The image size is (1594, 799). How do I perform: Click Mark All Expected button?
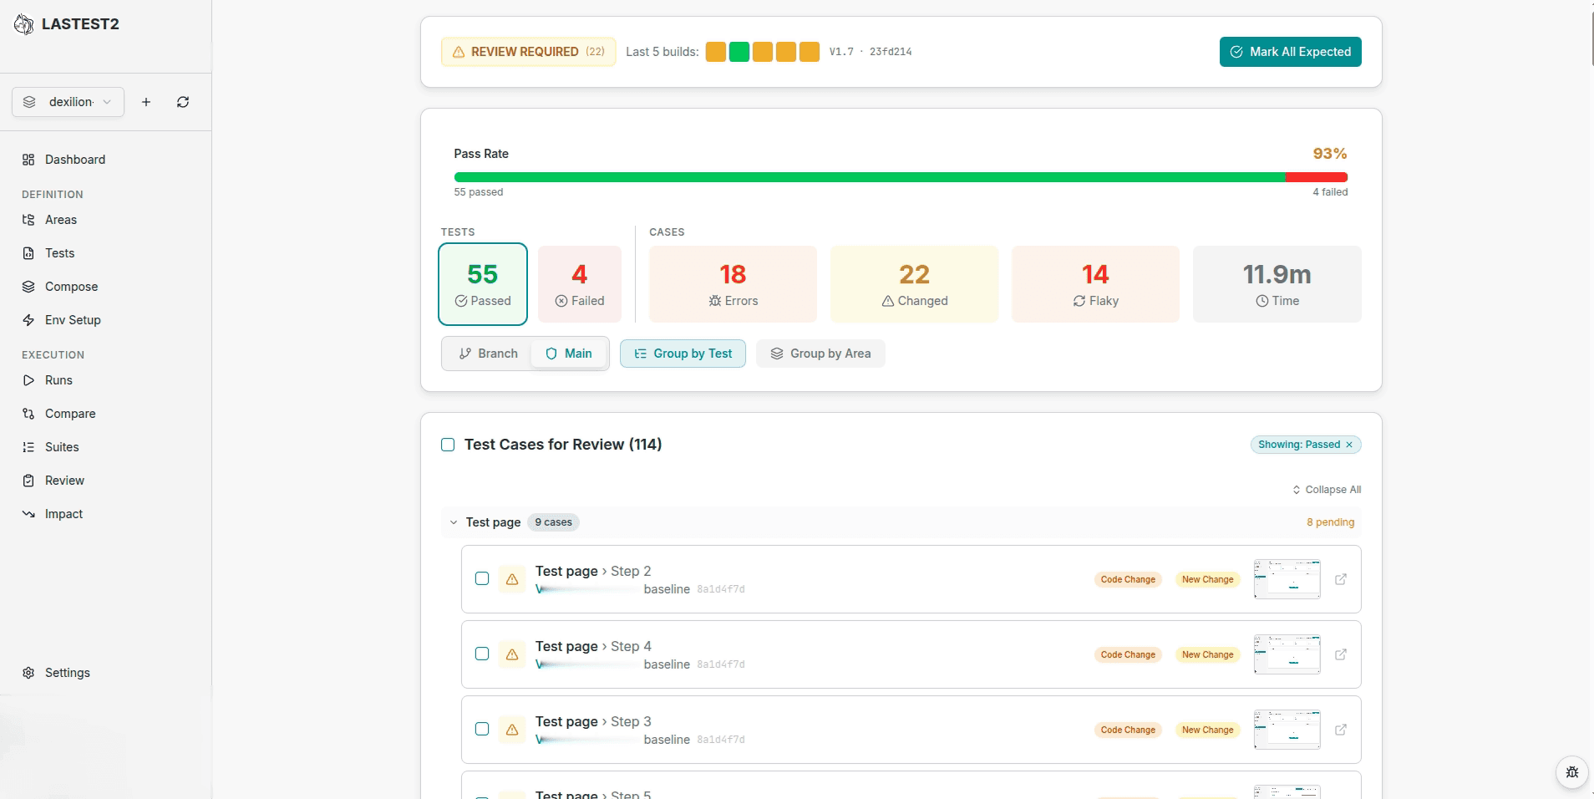1291,52
